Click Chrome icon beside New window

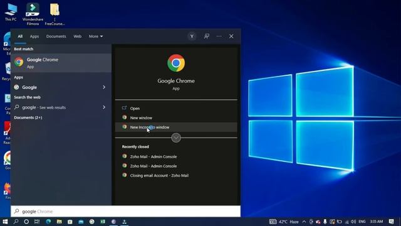coord(125,117)
